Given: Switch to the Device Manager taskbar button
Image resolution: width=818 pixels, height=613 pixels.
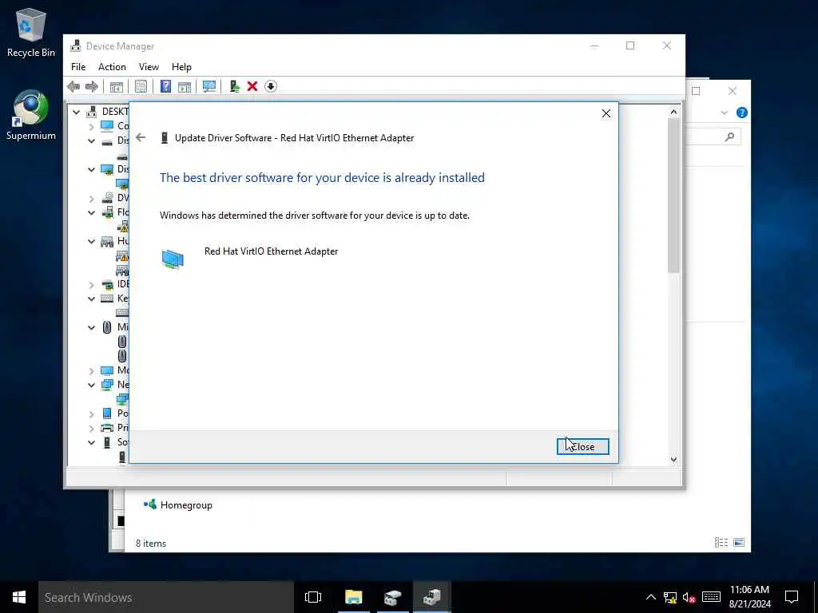Looking at the screenshot, I should point(432,597).
